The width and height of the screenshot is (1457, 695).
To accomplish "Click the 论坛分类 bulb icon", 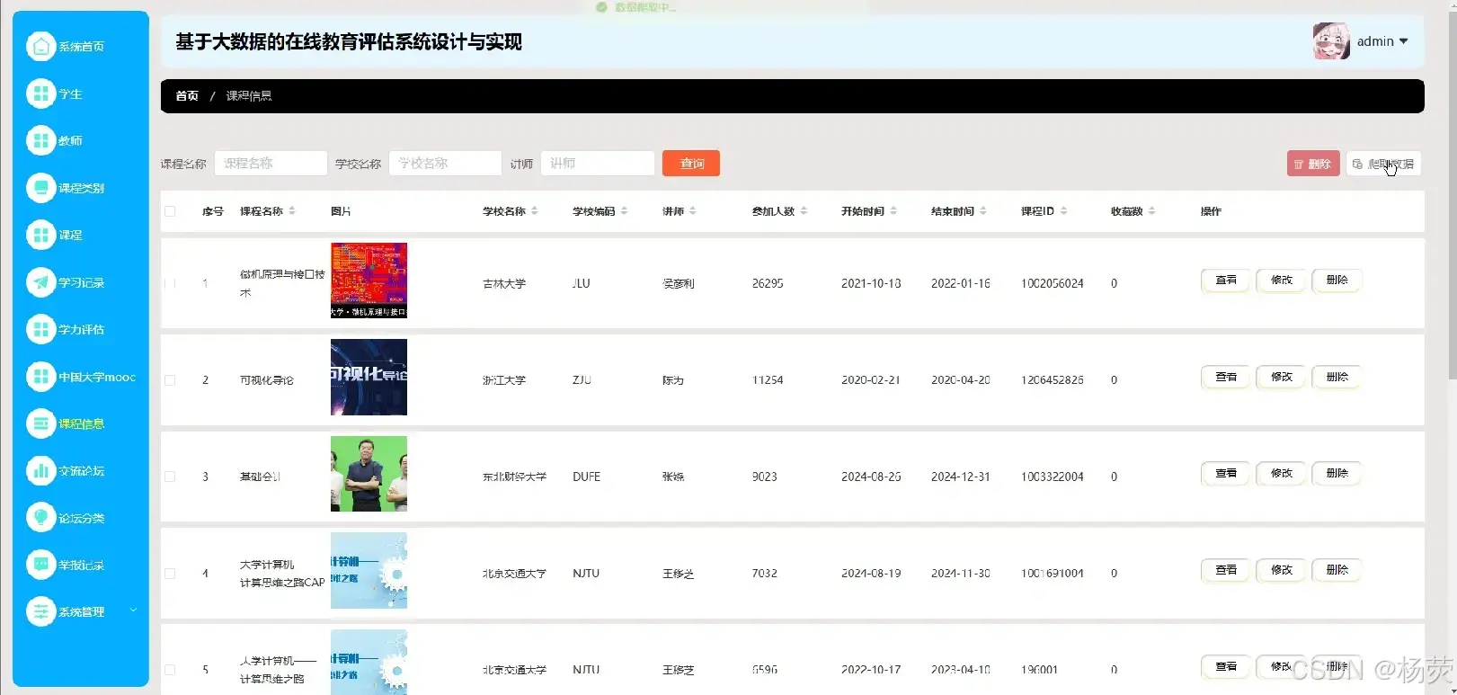I will [x=40, y=518].
